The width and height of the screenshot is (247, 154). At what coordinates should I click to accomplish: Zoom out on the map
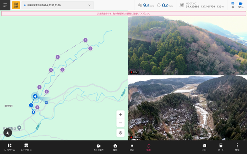click(121, 123)
